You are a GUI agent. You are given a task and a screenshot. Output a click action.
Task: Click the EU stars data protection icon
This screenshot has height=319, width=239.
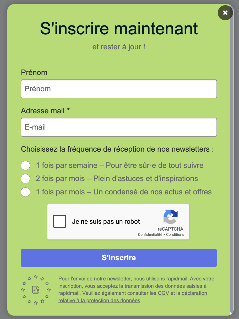[x=36, y=290]
